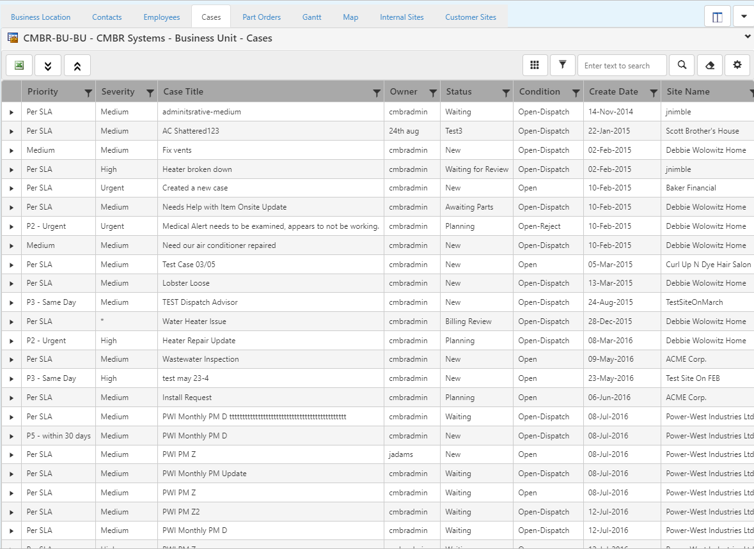Click the eraser clear icon
Viewport: 754px width, 549px height.
coord(710,65)
